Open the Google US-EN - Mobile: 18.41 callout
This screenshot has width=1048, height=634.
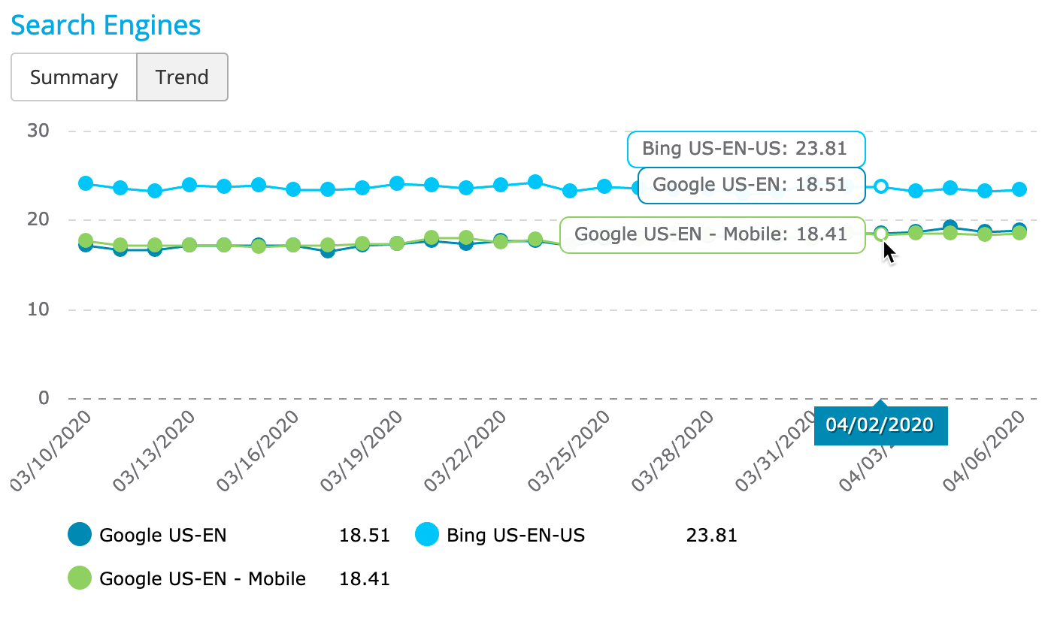(x=711, y=234)
